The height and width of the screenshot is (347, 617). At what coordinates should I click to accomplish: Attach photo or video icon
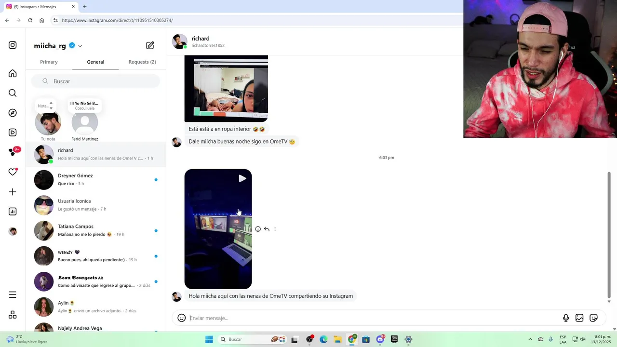[x=579, y=318]
